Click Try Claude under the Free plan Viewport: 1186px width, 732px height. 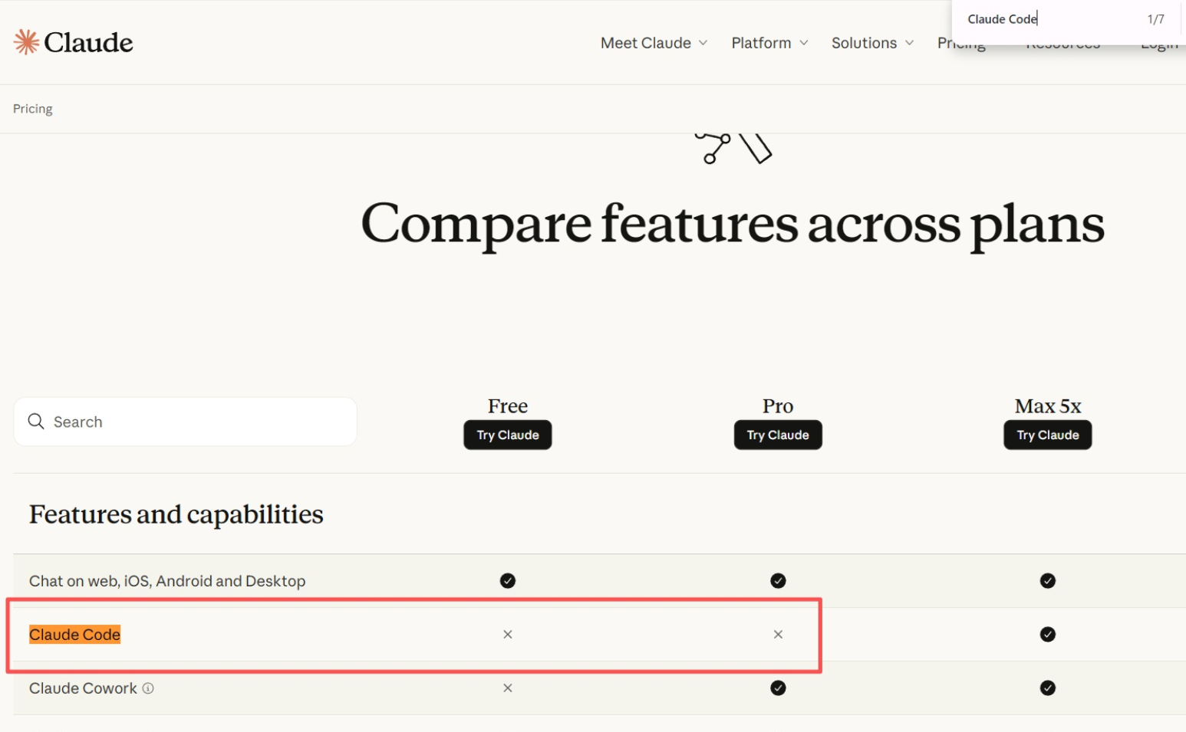508,435
